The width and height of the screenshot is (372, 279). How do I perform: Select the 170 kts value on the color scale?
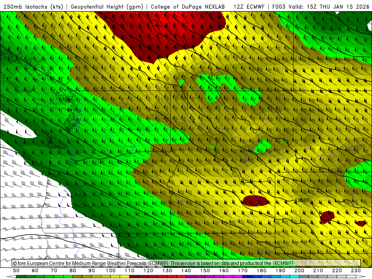pyautogui.click(x=243, y=271)
